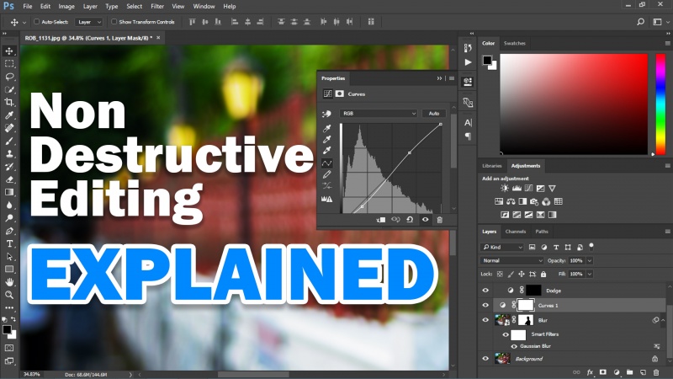Select the Eraser tool
The image size is (673, 379).
point(9,179)
